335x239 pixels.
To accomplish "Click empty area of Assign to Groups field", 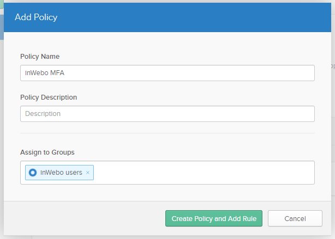I will pyautogui.click(x=202, y=173).
